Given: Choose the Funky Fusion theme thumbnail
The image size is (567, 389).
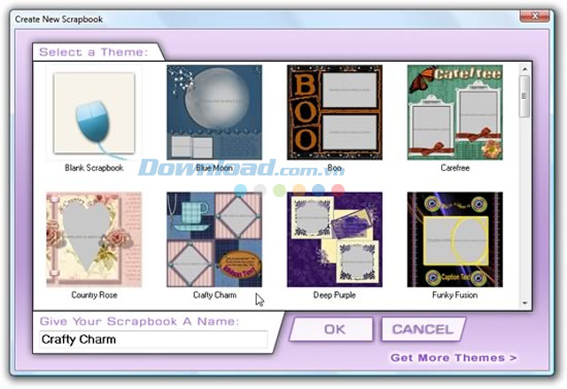Looking at the screenshot, I should click(x=454, y=239).
